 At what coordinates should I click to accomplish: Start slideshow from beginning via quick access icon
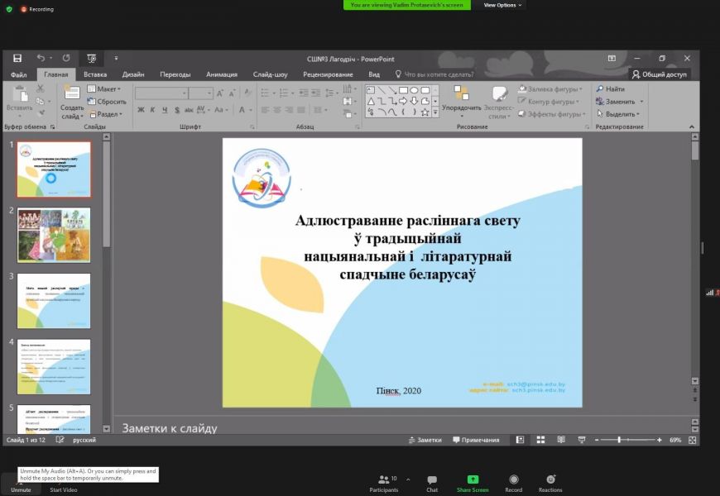[x=91, y=59]
